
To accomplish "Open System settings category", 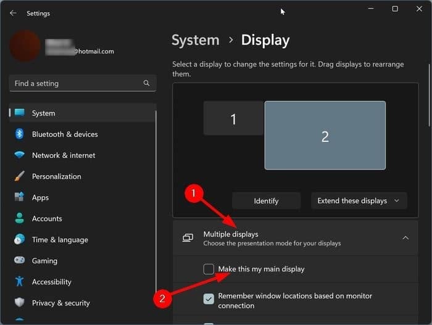I will coord(83,113).
